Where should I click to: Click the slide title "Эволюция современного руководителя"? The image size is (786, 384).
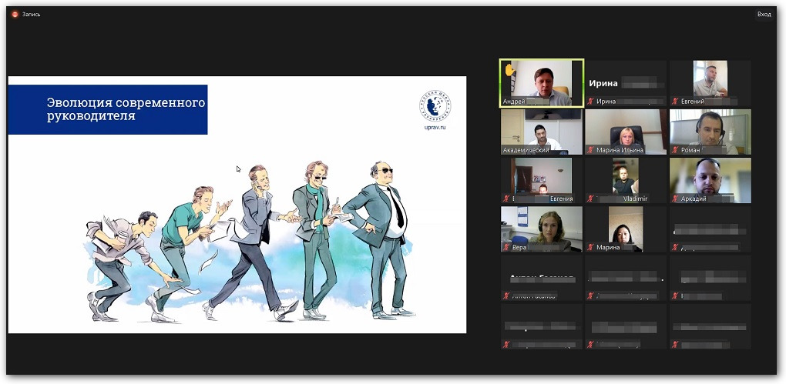coord(125,109)
